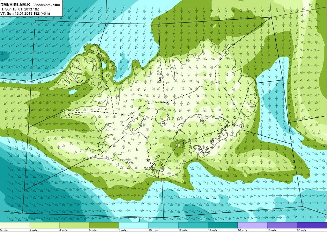This screenshot has height=232, width=327.
Task: Click the '10 m/s' legend label
Action: pos(153,230)
